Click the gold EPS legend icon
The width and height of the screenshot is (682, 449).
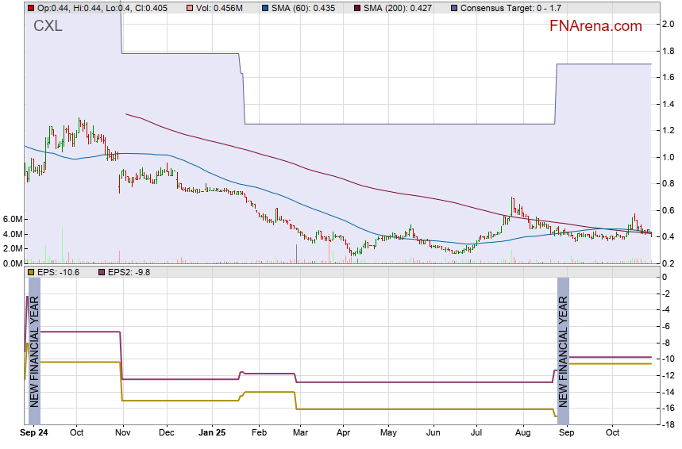coord(30,272)
